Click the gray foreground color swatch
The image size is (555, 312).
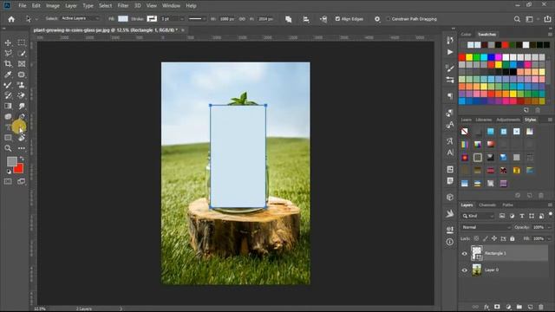click(11, 161)
